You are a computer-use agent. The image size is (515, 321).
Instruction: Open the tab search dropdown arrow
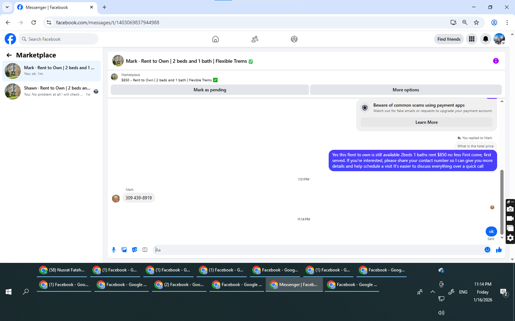pyautogui.click(x=7, y=7)
